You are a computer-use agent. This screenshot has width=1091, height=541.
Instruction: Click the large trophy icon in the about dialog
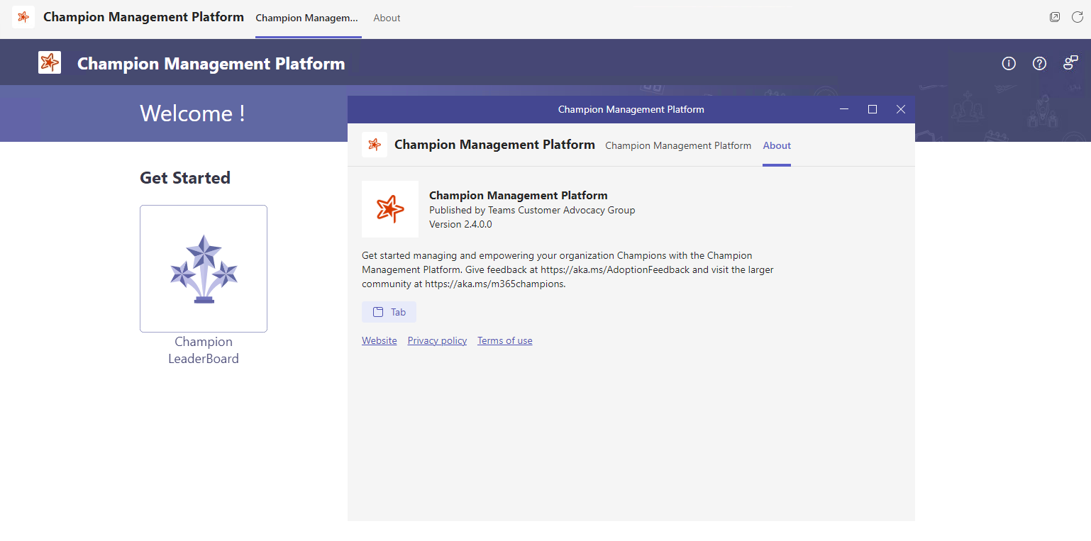pyautogui.click(x=390, y=208)
